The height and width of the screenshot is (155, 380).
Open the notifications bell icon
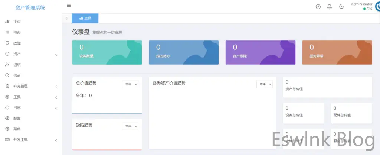pyautogui.click(x=329, y=7)
